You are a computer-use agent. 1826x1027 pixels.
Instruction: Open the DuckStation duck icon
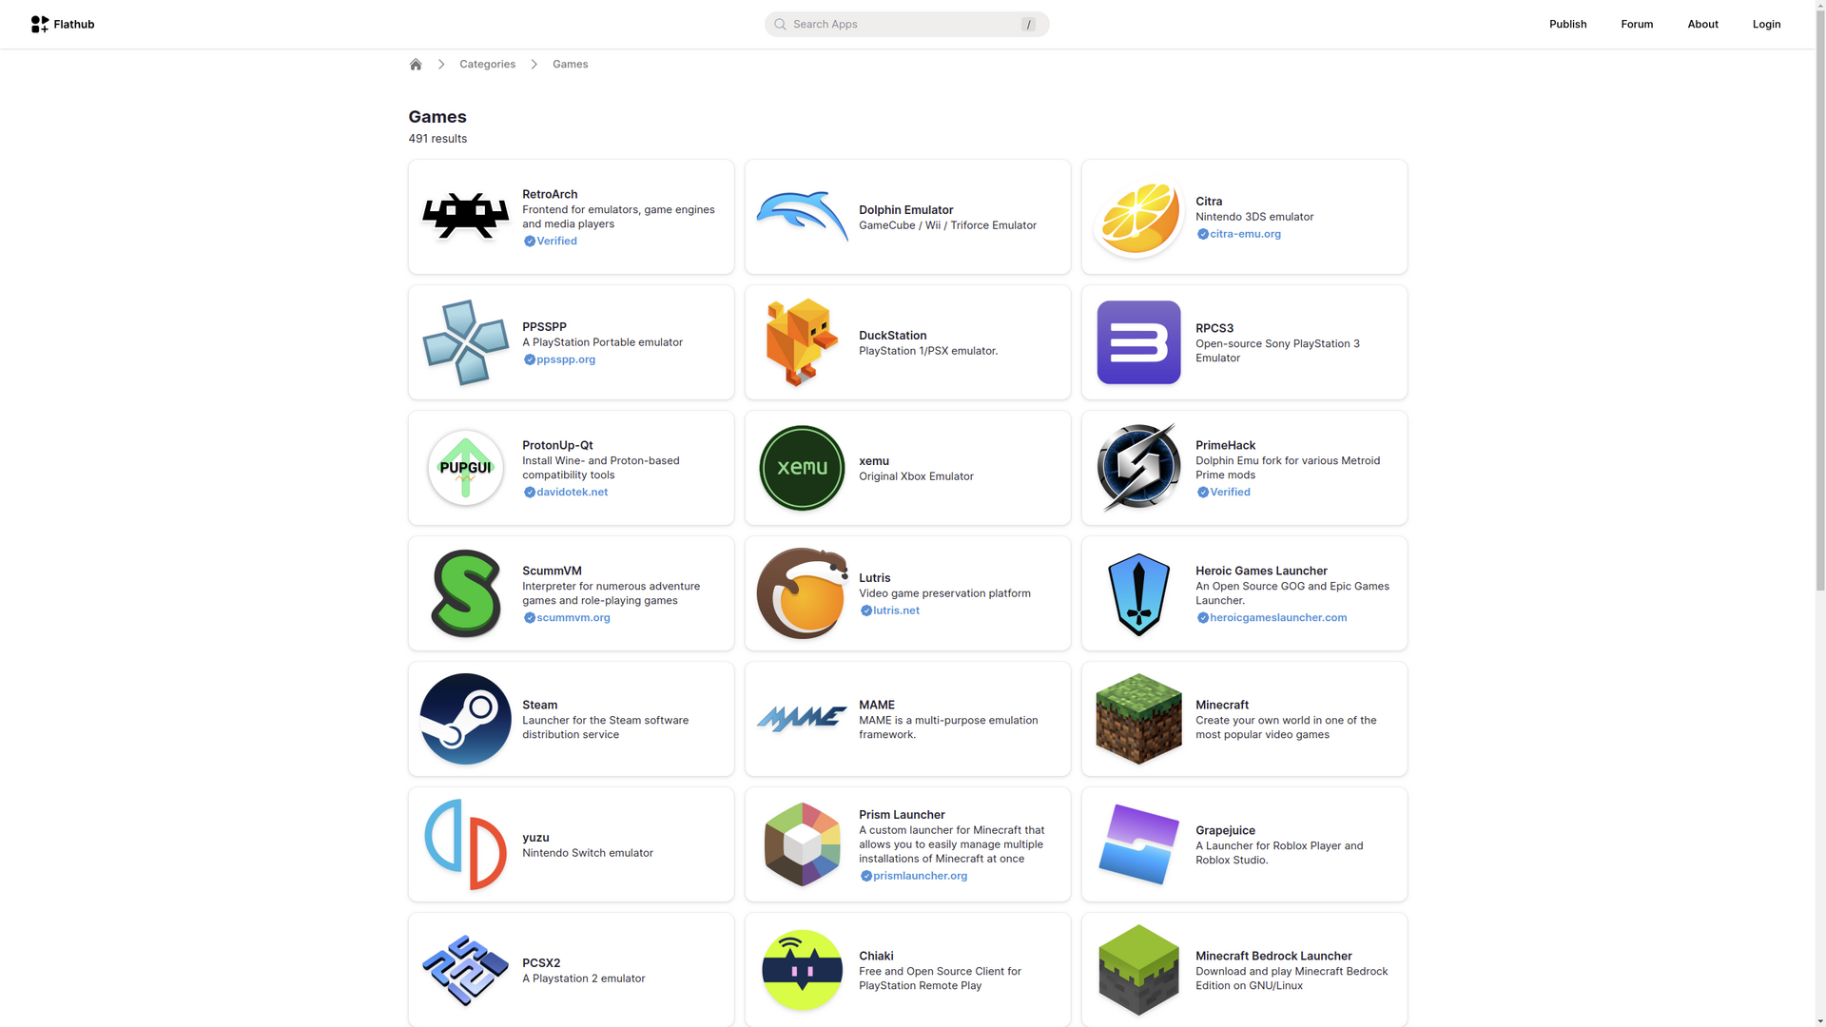click(802, 342)
